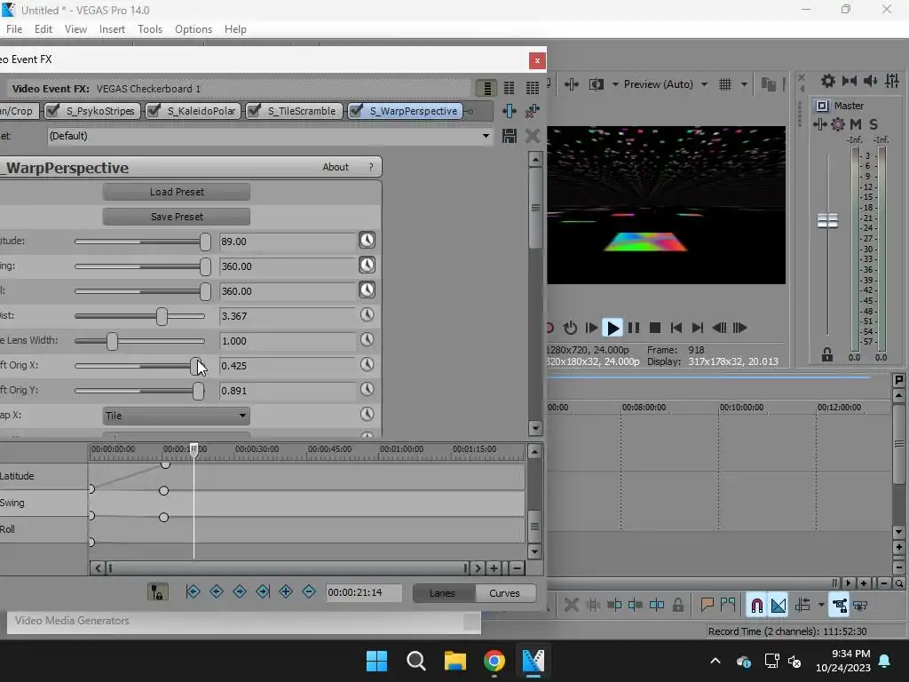The height and width of the screenshot is (682, 909).
Task: Click the Load Preset button
Action: pyautogui.click(x=177, y=192)
